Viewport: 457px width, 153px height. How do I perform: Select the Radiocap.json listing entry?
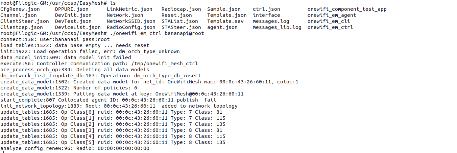(181, 9)
